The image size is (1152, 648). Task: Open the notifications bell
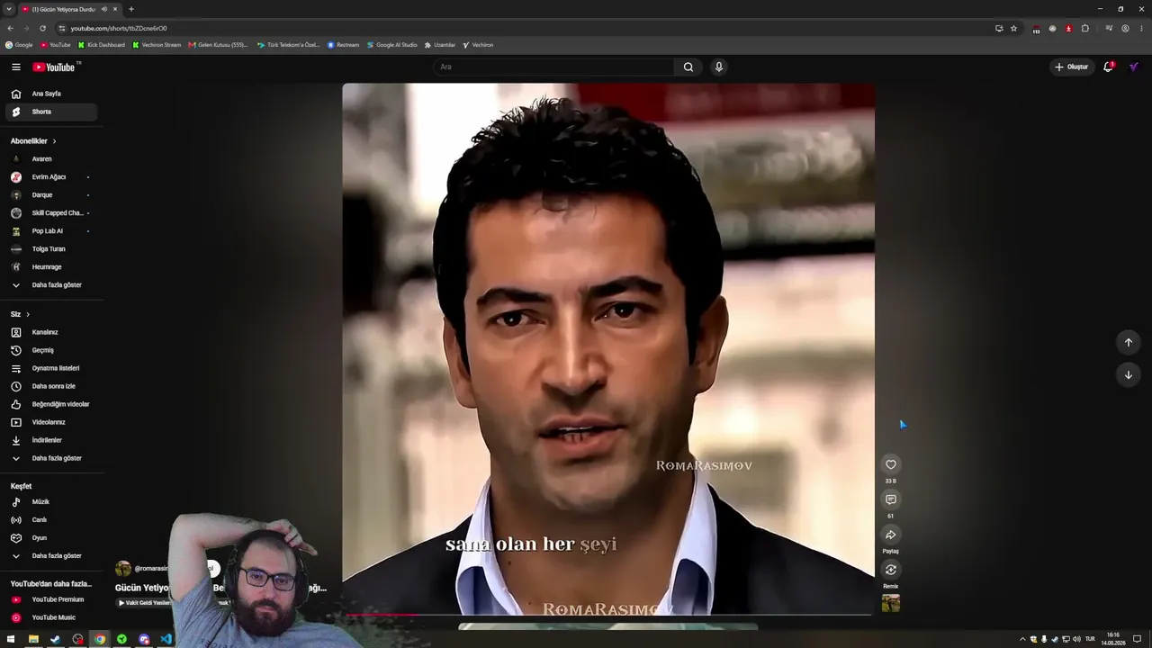click(1109, 67)
